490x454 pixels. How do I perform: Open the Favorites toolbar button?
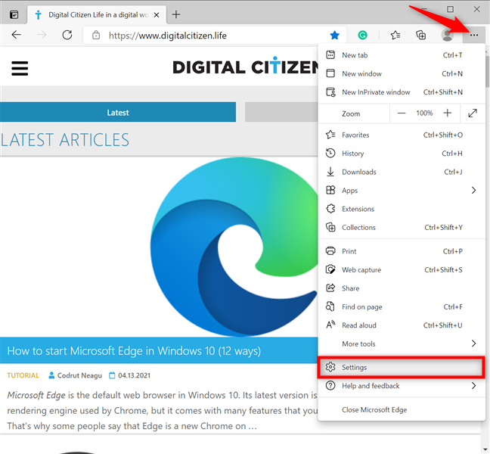(x=395, y=35)
